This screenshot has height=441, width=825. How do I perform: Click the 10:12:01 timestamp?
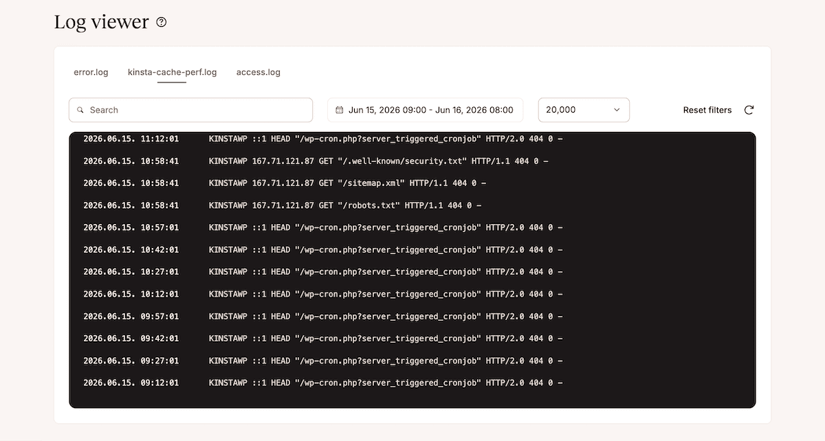click(x=131, y=294)
